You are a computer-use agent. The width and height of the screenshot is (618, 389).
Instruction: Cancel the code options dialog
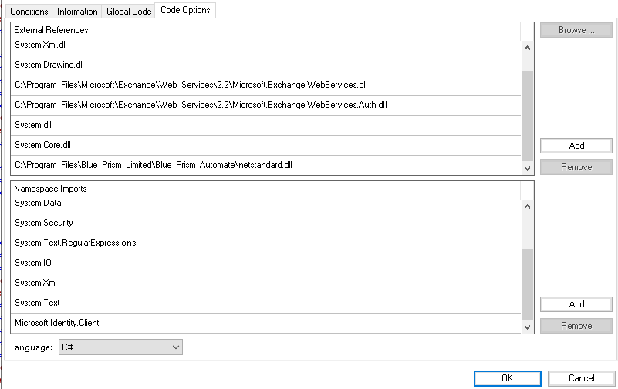pyautogui.click(x=581, y=378)
